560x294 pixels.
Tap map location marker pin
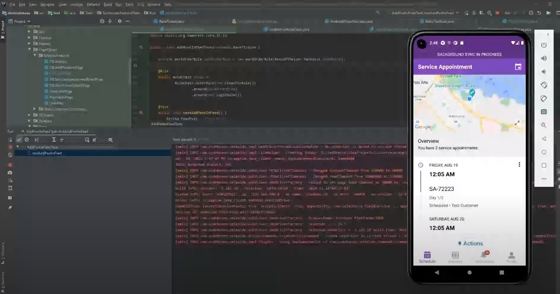[472, 92]
